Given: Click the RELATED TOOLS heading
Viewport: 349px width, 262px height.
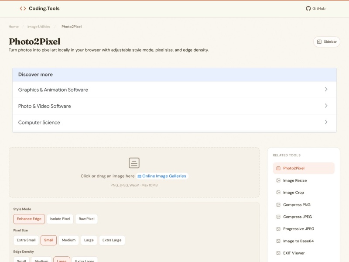Looking at the screenshot, I should pyautogui.click(x=287, y=155).
